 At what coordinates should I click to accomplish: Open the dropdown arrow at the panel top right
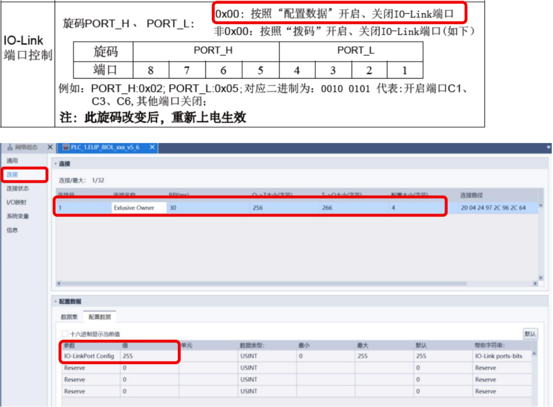[548, 147]
